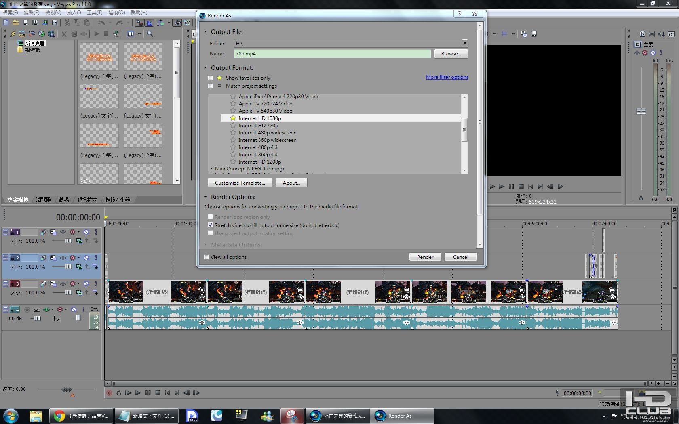Uncheck Stretch video to fill output frame size
The image size is (679, 424).
point(210,225)
